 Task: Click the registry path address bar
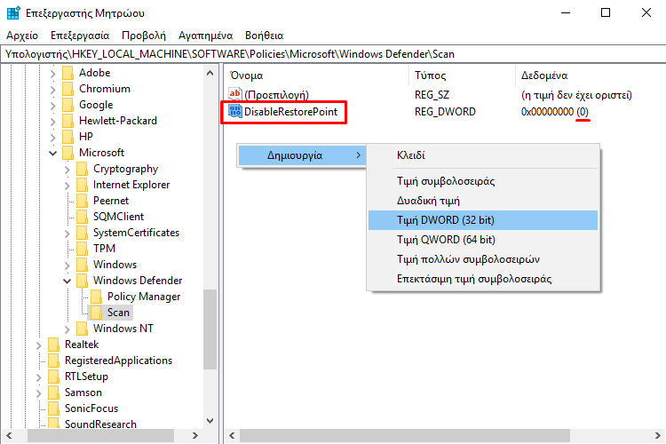tap(333, 54)
